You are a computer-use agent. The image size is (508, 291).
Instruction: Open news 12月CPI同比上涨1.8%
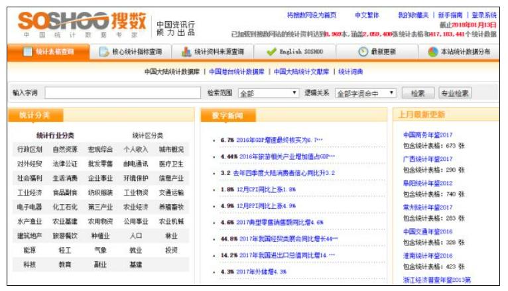[x=266, y=190]
